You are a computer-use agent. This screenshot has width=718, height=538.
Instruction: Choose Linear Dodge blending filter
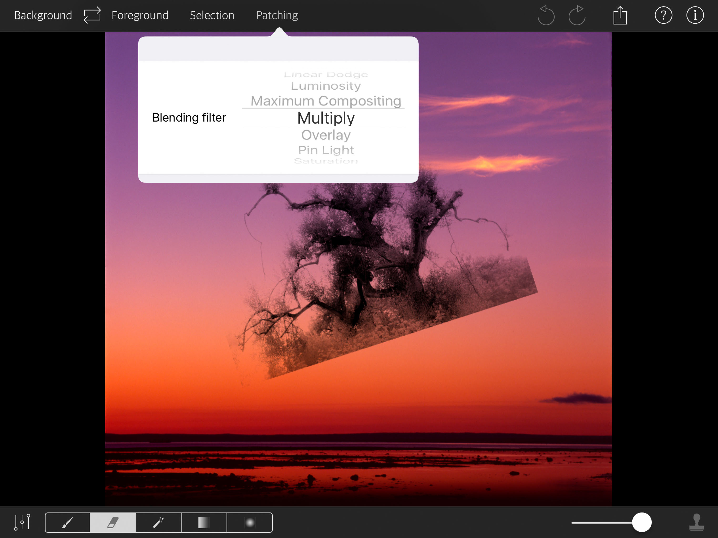[x=326, y=74]
